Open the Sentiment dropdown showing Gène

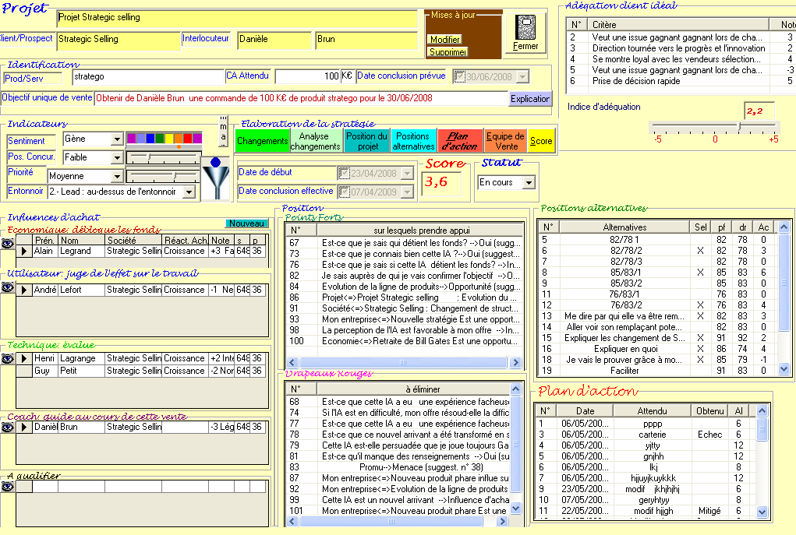(x=117, y=139)
